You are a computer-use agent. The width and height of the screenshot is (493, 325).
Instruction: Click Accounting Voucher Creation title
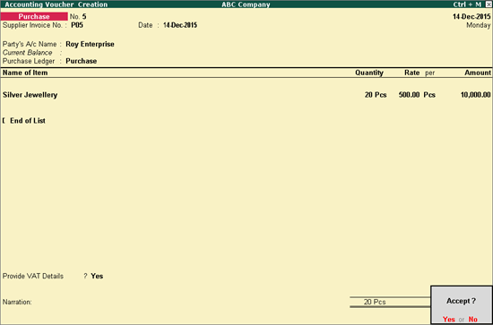tap(56, 4)
